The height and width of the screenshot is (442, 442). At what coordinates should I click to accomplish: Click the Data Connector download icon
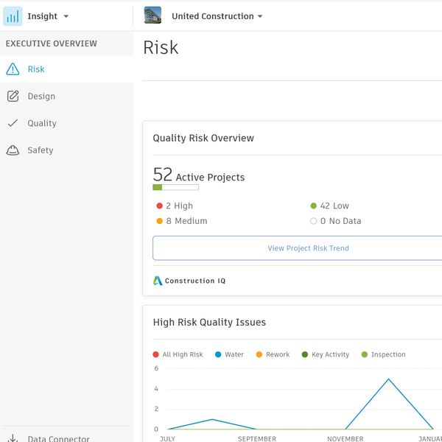(13, 438)
